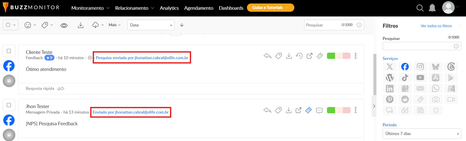Open the Data sort combo box
Image resolution: width=466 pixels, height=141 pixels.
pyautogui.click(x=151, y=25)
